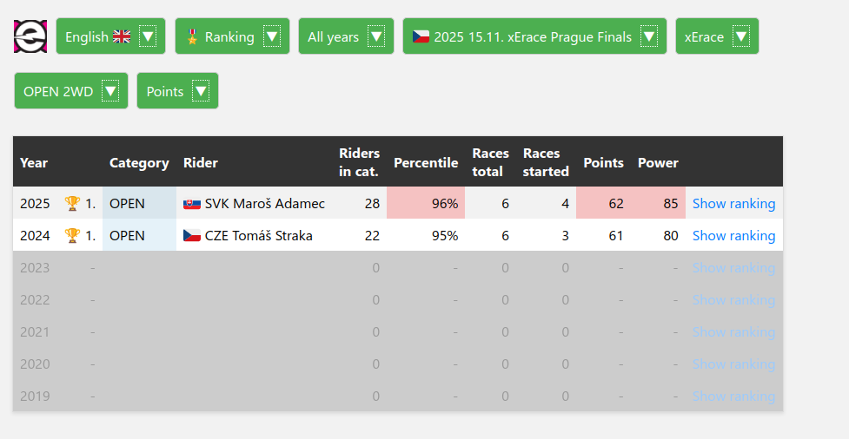Expand the All years dropdown
The width and height of the screenshot is (849, 439).
376,36
